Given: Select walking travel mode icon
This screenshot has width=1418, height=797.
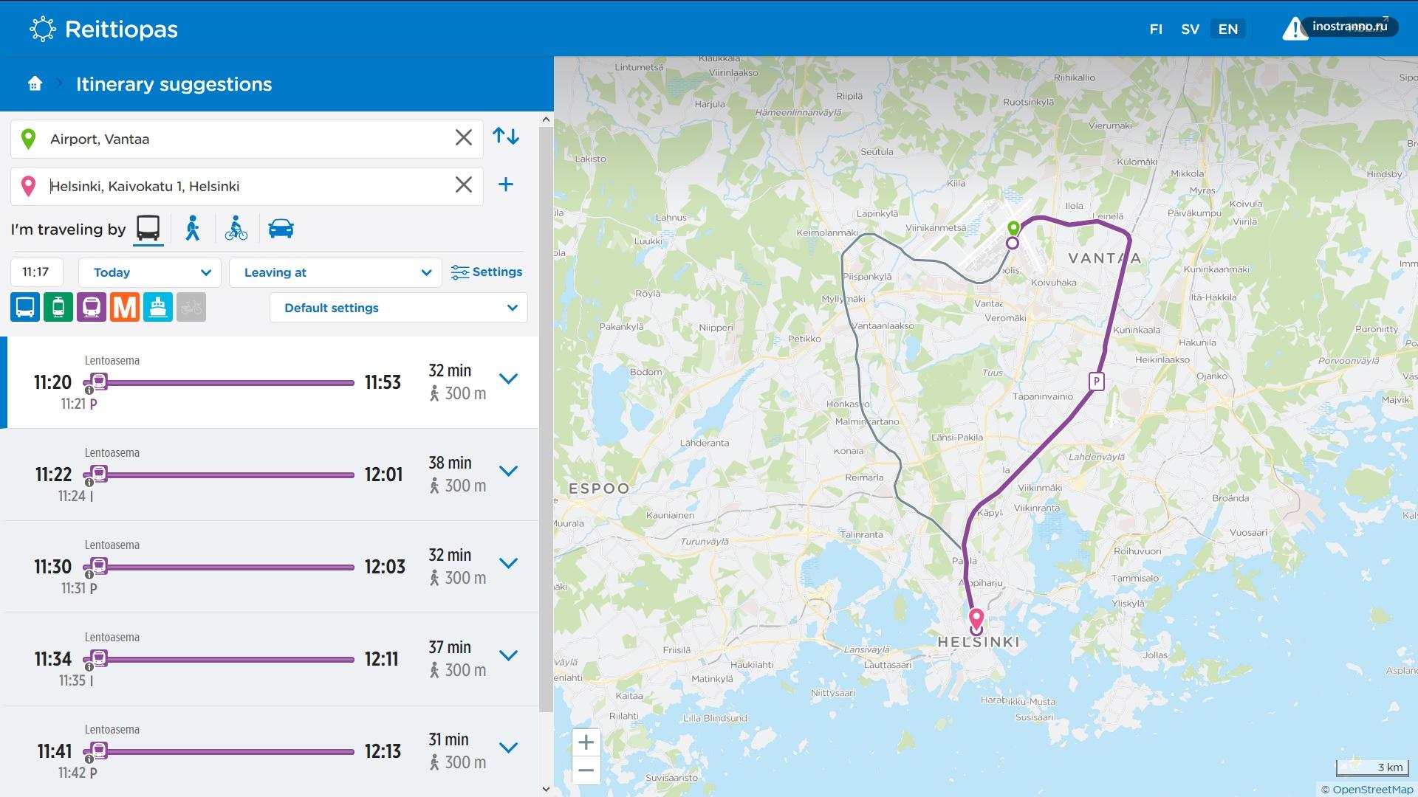Looking at the screenshot, I should point(193,229).
